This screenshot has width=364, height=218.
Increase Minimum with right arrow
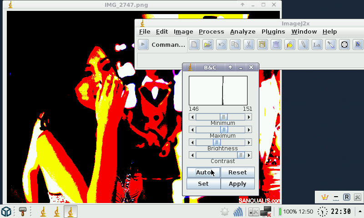[248, 117]
